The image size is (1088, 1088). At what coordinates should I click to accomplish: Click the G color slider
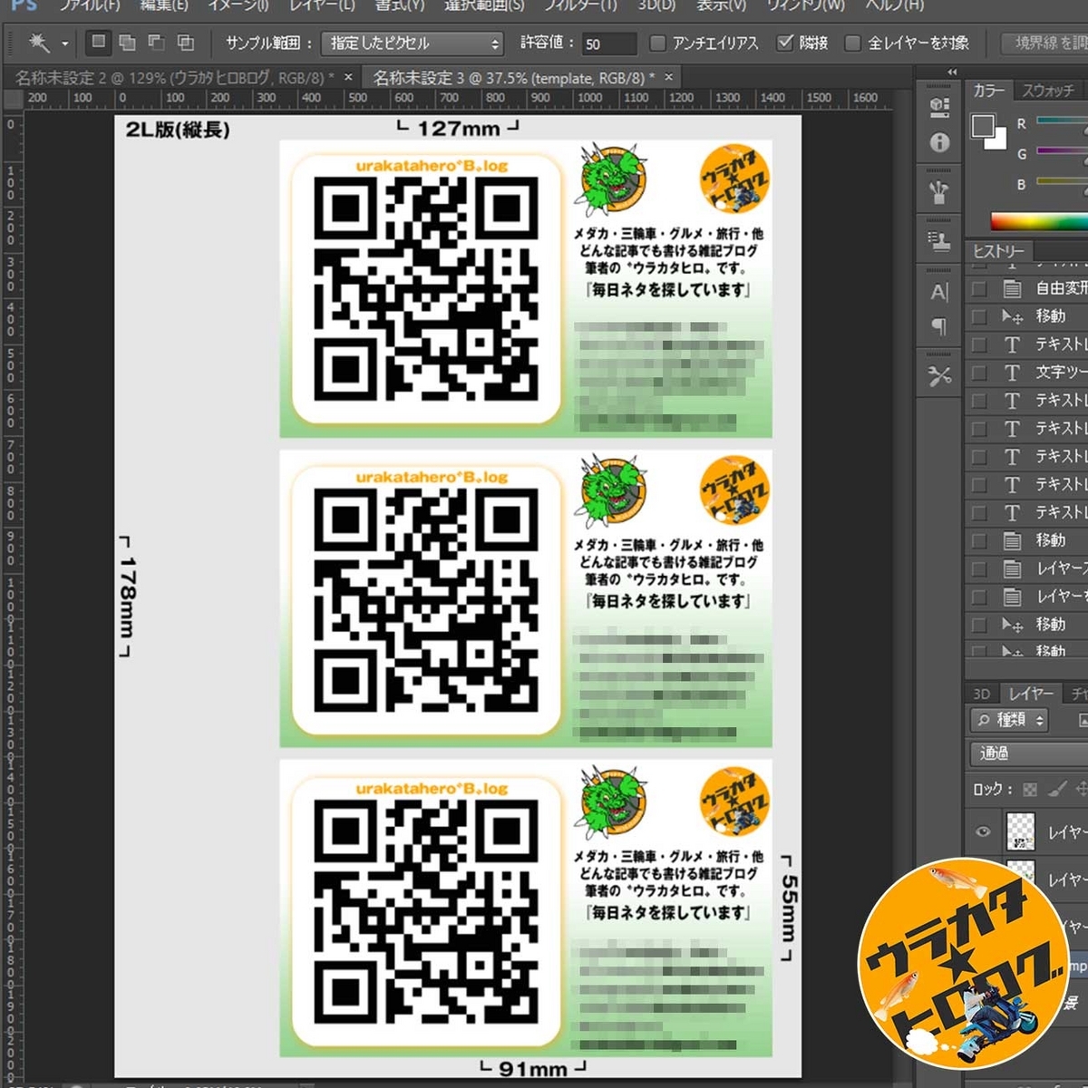(x=1062, y=151)
